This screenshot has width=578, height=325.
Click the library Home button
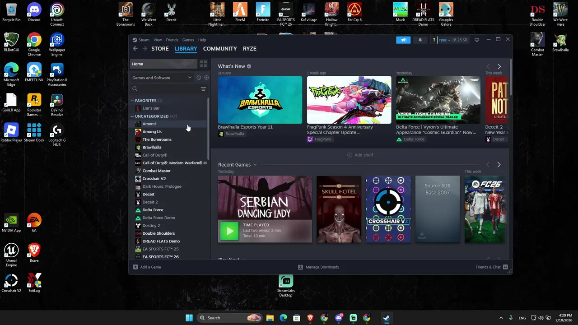tap(163, 64)
